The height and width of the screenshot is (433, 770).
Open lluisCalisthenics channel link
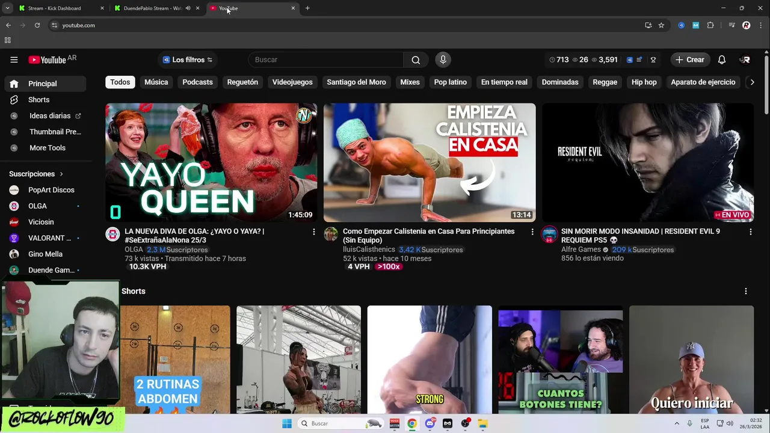click(369, 250)
